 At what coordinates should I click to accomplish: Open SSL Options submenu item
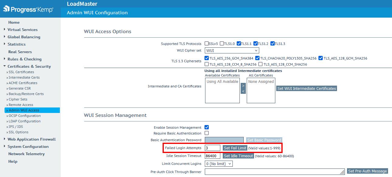(19, 132)
